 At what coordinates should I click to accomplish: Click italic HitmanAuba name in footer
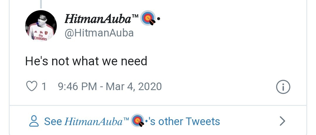click(93, 121)
